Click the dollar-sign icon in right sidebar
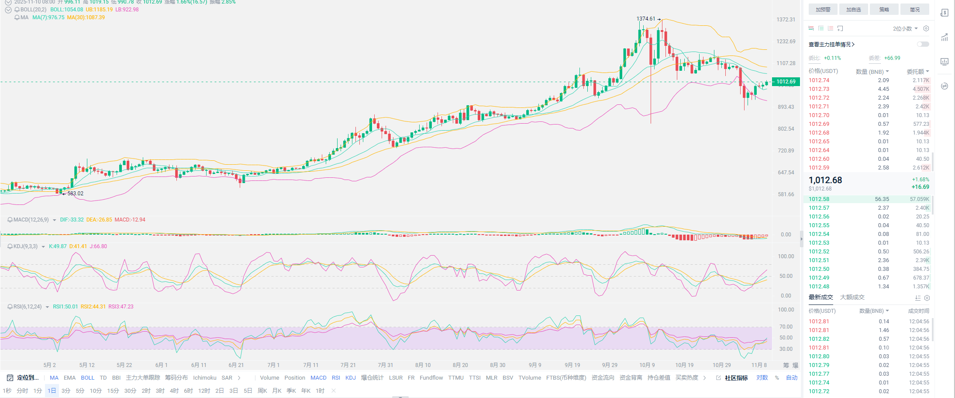The width and height of the screenshot is (955, 398). coord(945,13)
